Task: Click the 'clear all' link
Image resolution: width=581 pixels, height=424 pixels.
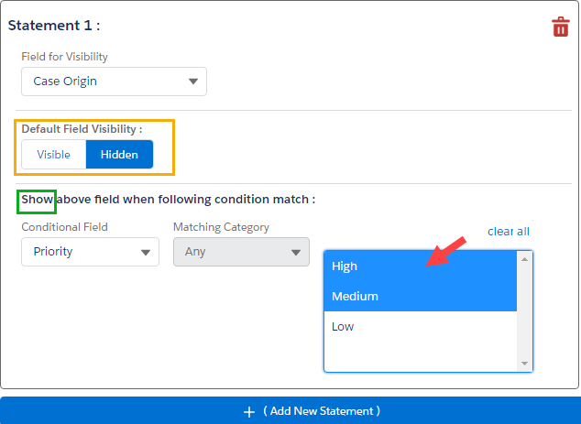Action: pyautogui.click(x=508, y=232)
